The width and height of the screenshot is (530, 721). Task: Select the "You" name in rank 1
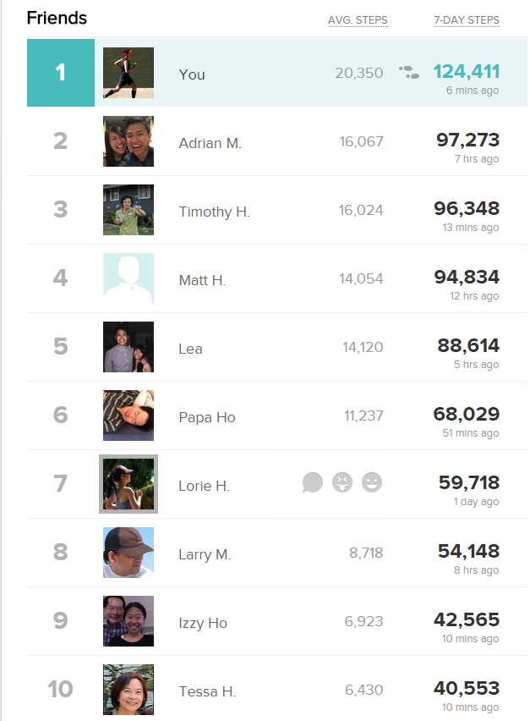coord(192,74)
